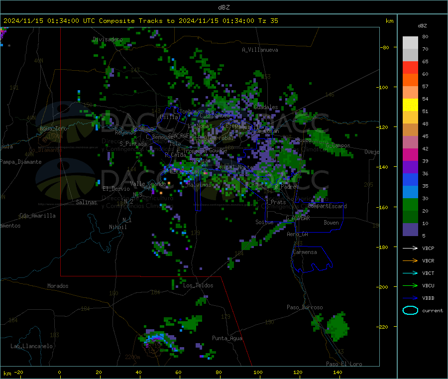Click the orange VBCR arrow in legend
The height and width of the screenshot is (379, 448).
coord(410,260)
